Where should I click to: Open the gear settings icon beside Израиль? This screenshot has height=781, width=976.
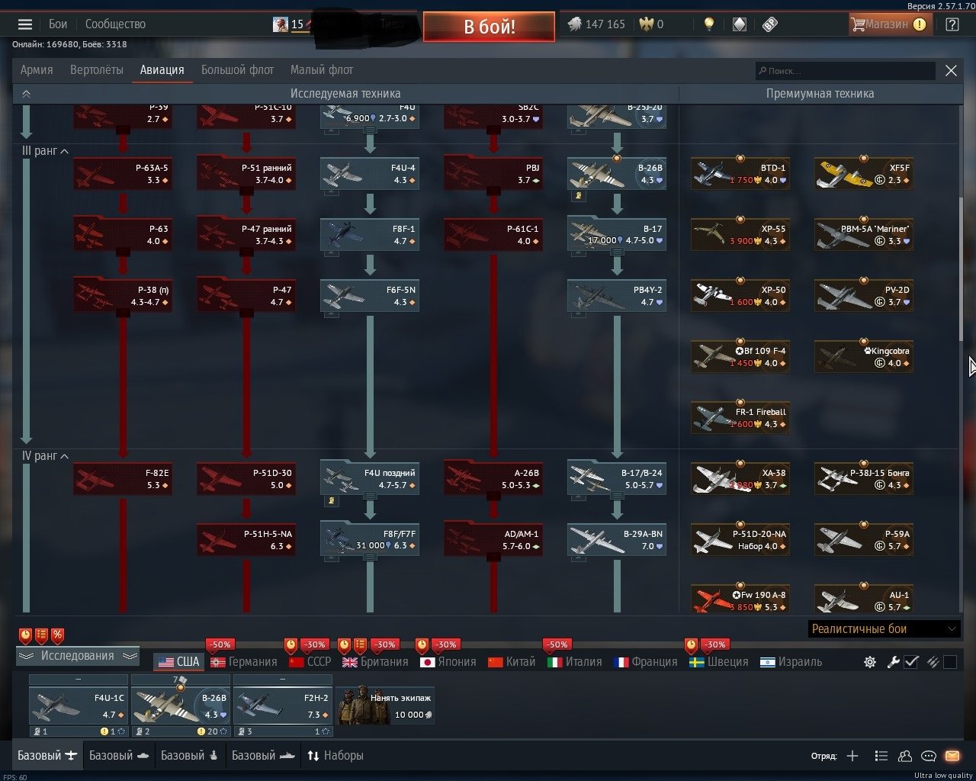(x=870, y=662)
